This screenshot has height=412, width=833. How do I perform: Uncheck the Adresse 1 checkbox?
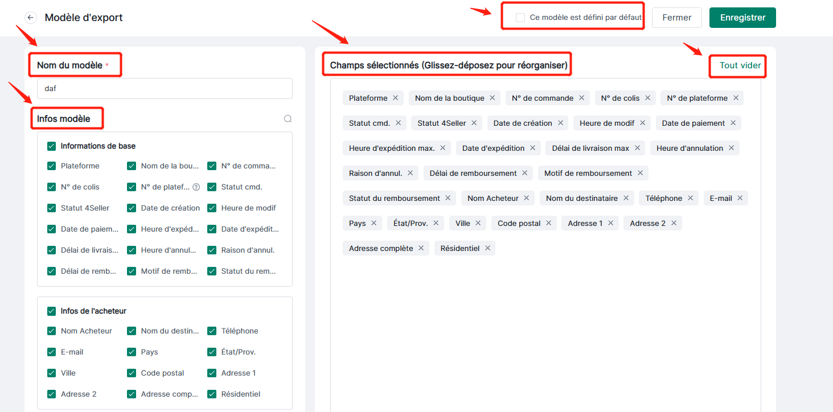click(x=212, y=373)
